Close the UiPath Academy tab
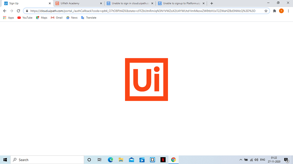The image size is (293, 164). pyautogui.click(x=101, y=3)
